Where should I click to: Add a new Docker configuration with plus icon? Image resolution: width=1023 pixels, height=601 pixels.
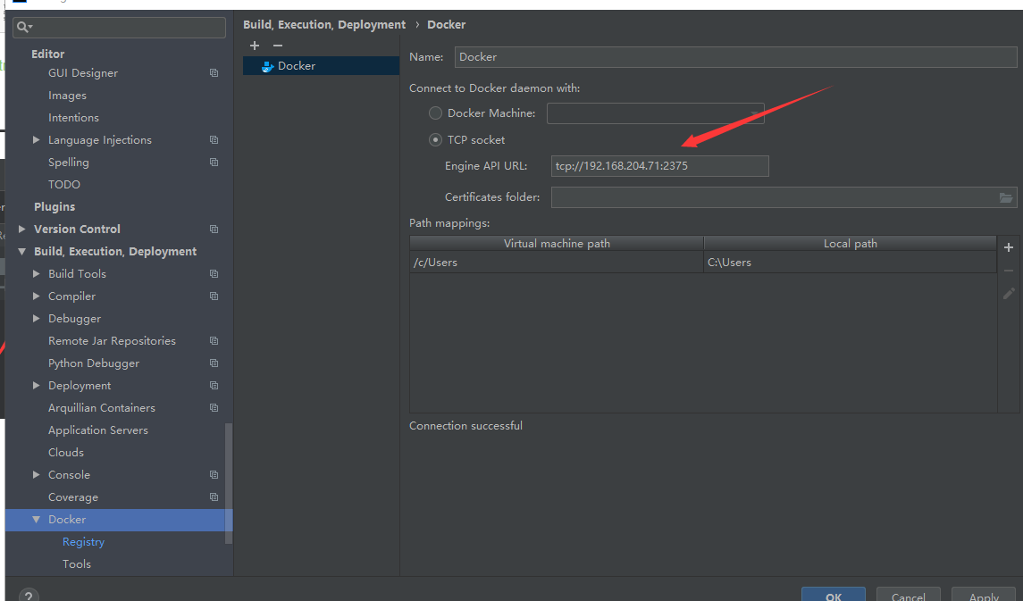click(x=255, y=45)
